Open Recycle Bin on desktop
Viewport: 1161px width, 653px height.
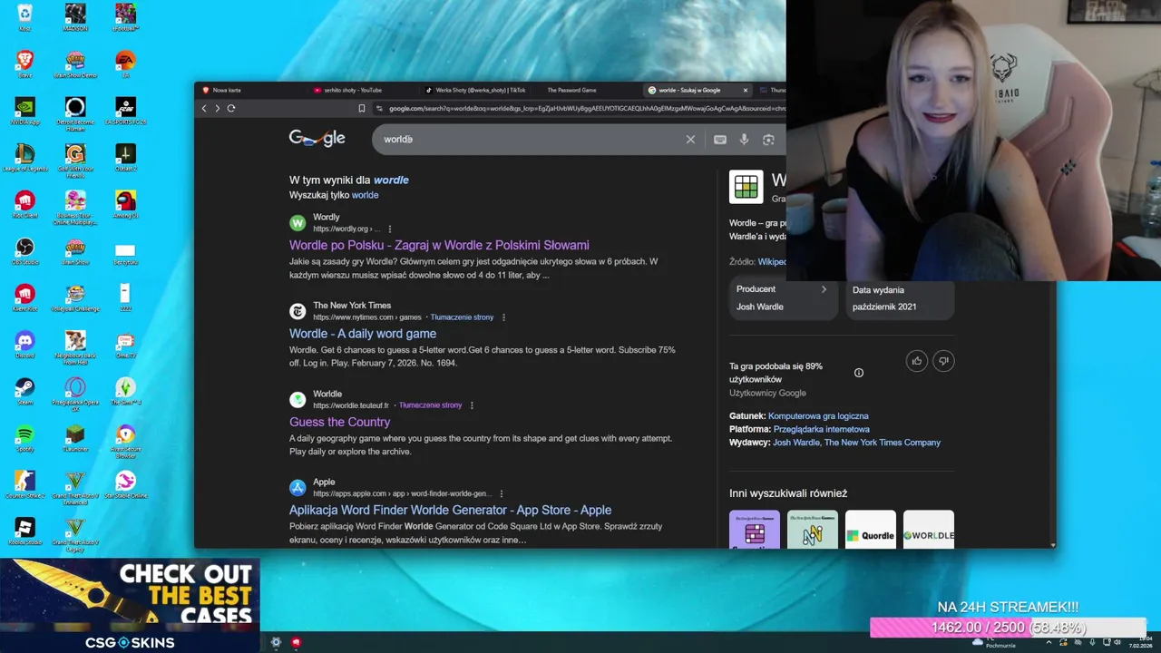click(x=24, y=17)
